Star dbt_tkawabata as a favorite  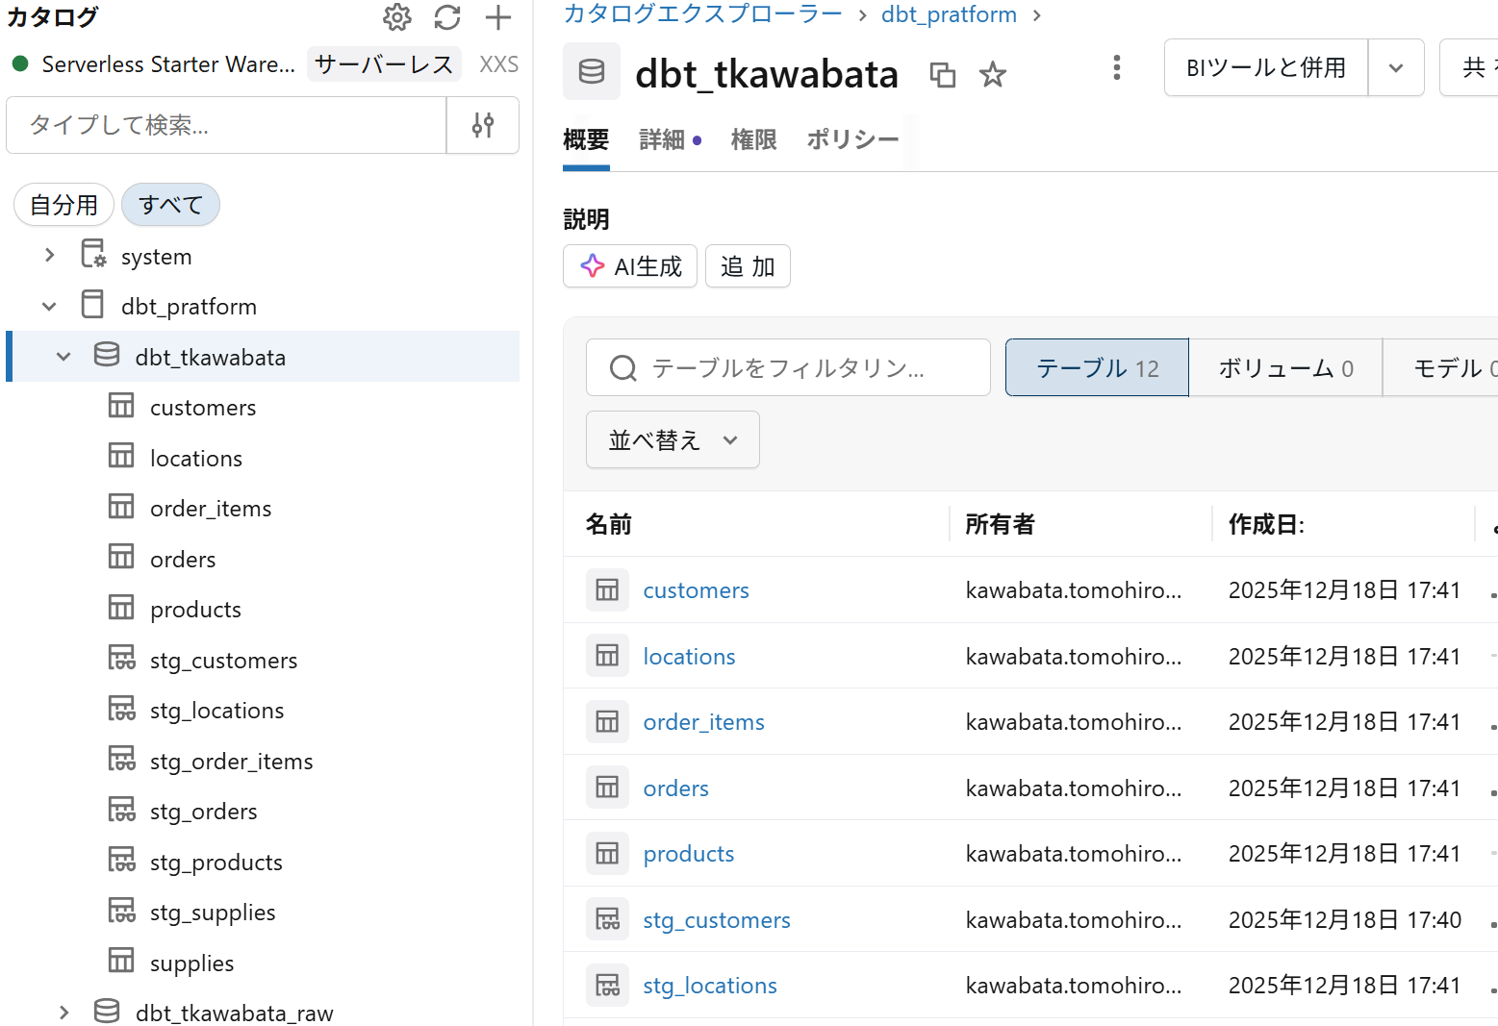(x=993, y=75)
